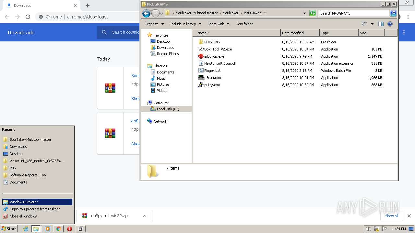Expand dnSpy-net-win32.zip download options chevron
This screenshot has height=233, width=415.
coord(145,216)
